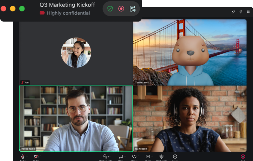Click the Share screen icon
The width and height of the screenshot is (253, 161).
(148, 157)
